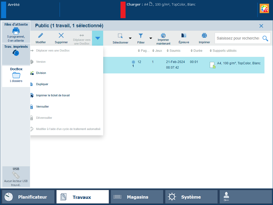The height and width of the screenshot is (205, 273).
Task: Open the Trav. imprimés panel
Action: pos(16,54)
